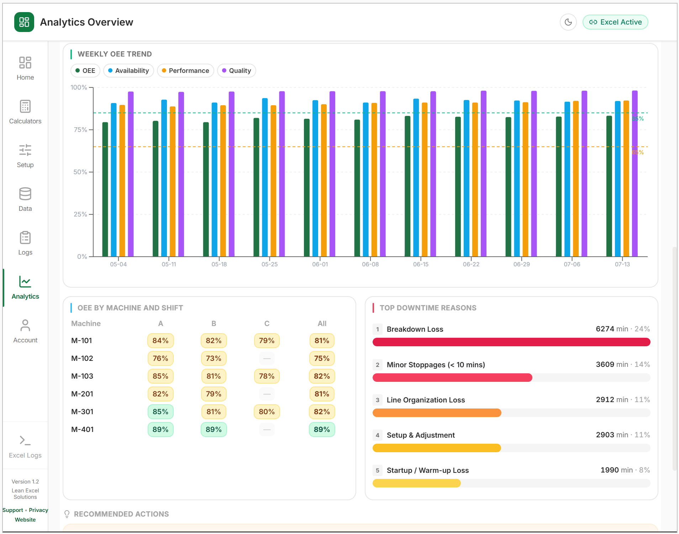This screenshot has width=679, height=534.
Task: Click the Machine column header
Action: 86,324
